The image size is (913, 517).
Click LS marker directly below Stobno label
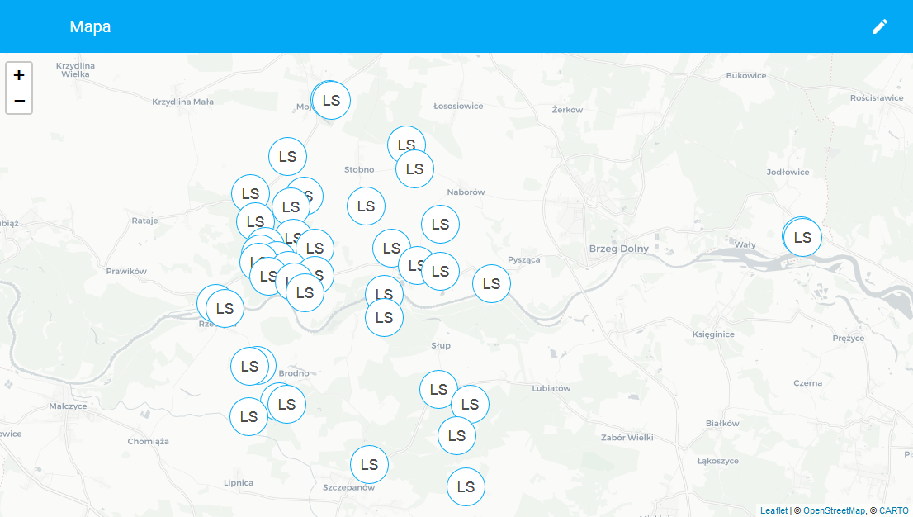pos(366,206)
